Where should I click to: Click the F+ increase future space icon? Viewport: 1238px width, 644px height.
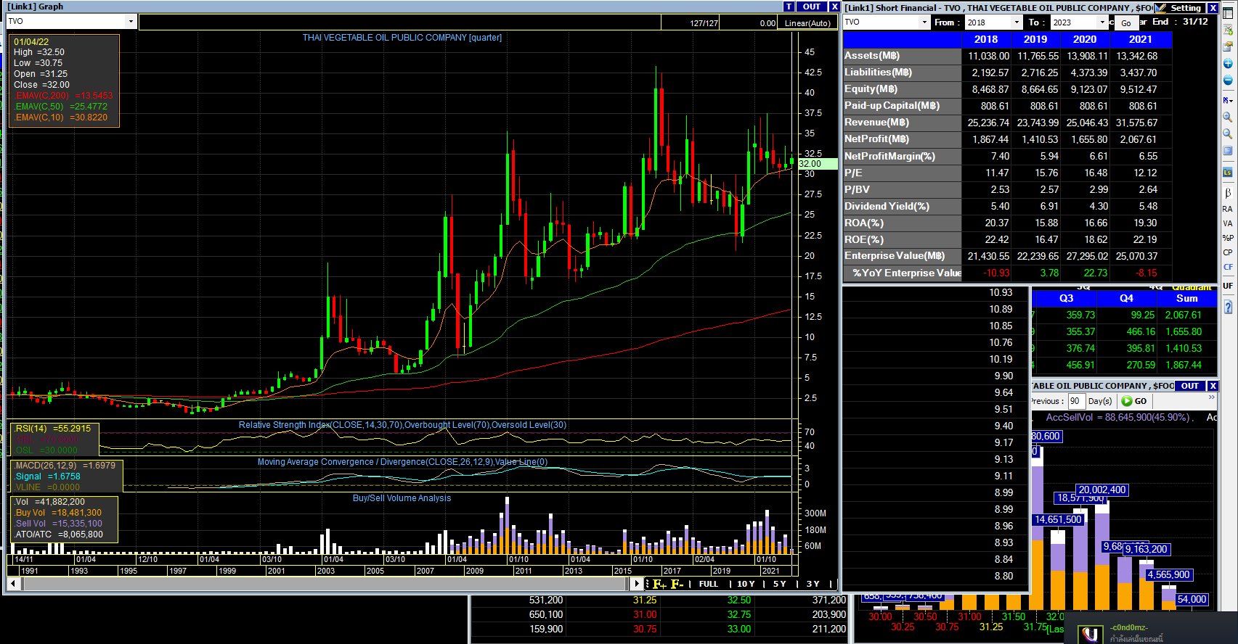(x=659, y=584)
